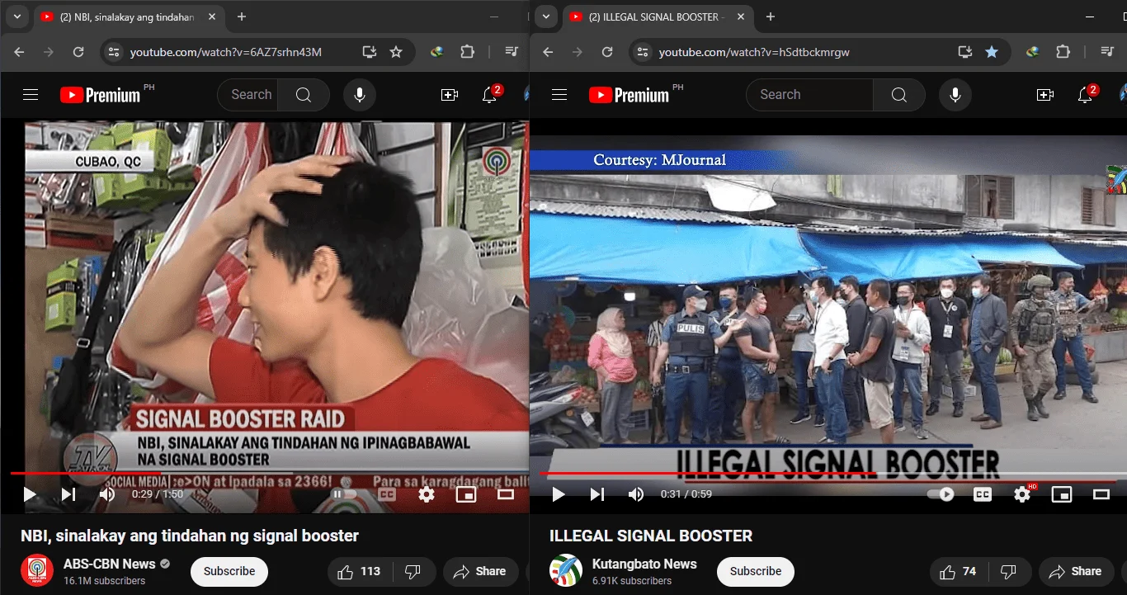Share the Kutangbato News video
1127x595 pixels.
(x=1076, y=571)
